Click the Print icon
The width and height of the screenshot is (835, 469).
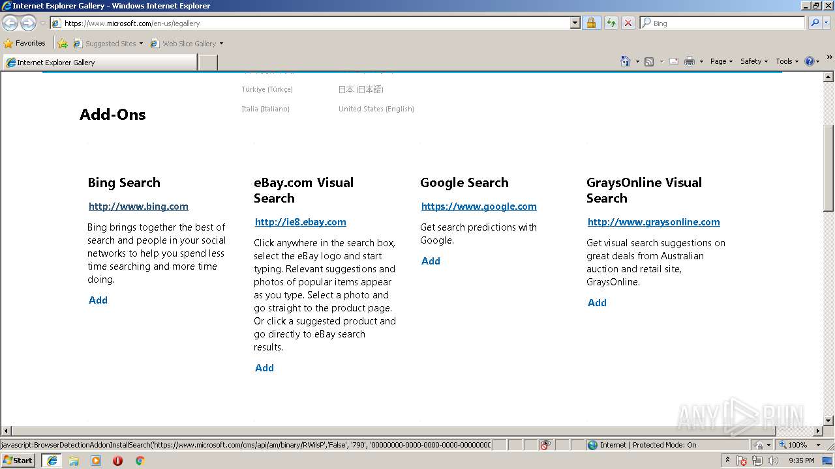coord(690,61)
